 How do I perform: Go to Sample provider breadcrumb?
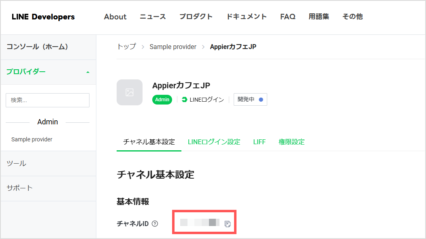tap(173, 47)
